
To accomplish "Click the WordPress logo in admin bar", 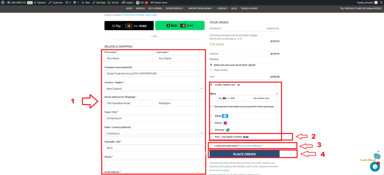I will click(3, 3).
